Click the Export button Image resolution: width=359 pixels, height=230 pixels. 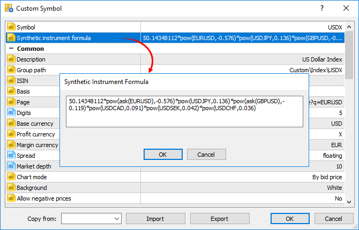click(x=220, y=219)
